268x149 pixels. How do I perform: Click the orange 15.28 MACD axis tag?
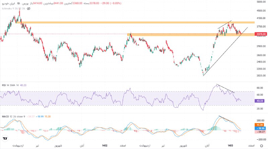260,124
